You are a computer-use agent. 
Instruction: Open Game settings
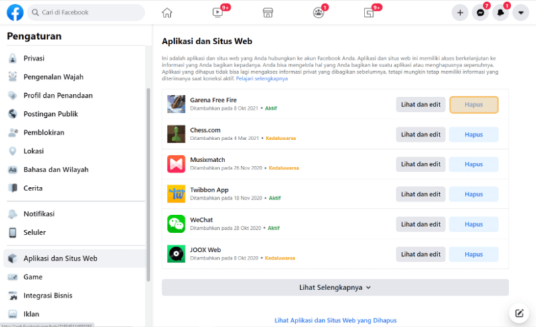74,277
